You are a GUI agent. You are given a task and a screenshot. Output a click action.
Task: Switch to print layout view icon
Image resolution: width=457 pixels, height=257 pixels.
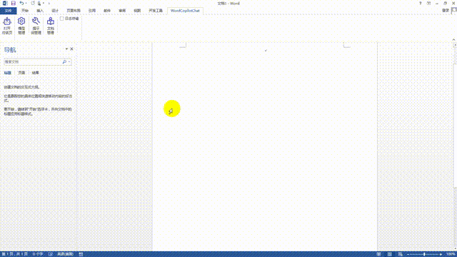390,254
